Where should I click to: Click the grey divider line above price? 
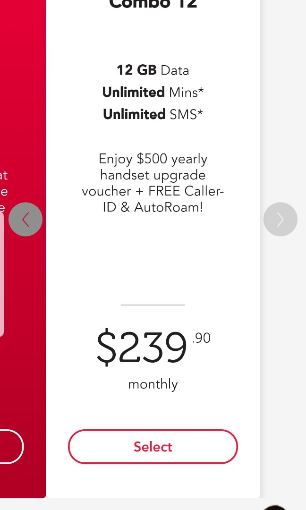[x=153, y=305]
